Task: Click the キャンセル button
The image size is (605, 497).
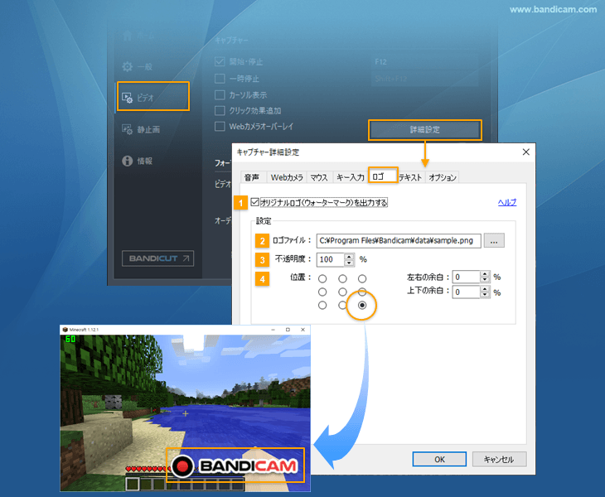Action: [x=499, y=459]
